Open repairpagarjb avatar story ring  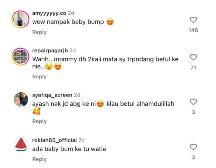[x=20, y=57]
